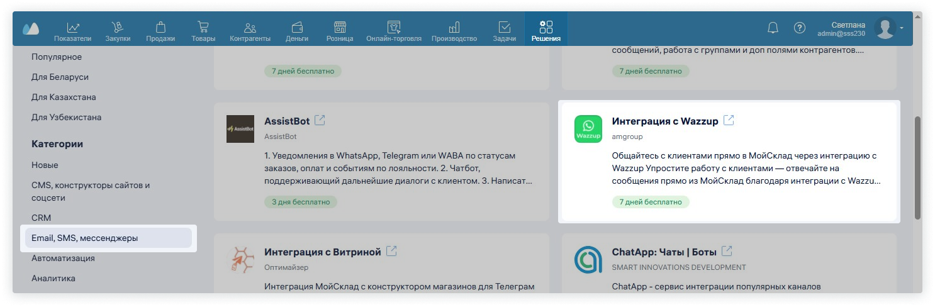Select Для Узбекистана filter

coord(66,118)
